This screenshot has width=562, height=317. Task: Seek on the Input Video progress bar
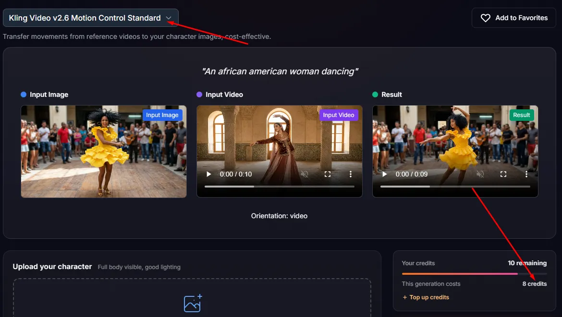click(280, 187)
